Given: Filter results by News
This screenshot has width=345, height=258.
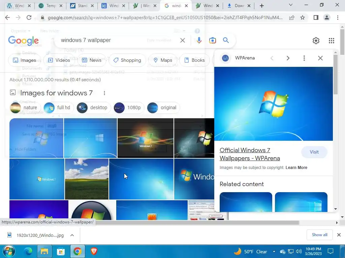Looking at the screenshot, I should [x=92, y=60].
